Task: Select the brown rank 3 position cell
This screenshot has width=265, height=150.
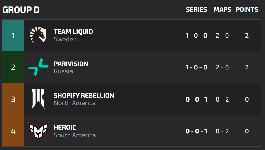Action: [13, 99]
